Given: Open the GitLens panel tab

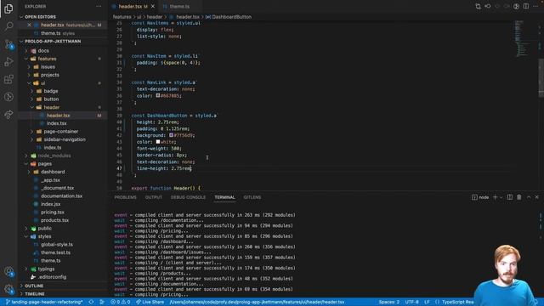Looking at the screenshot, I should click(x=252, y=197).
